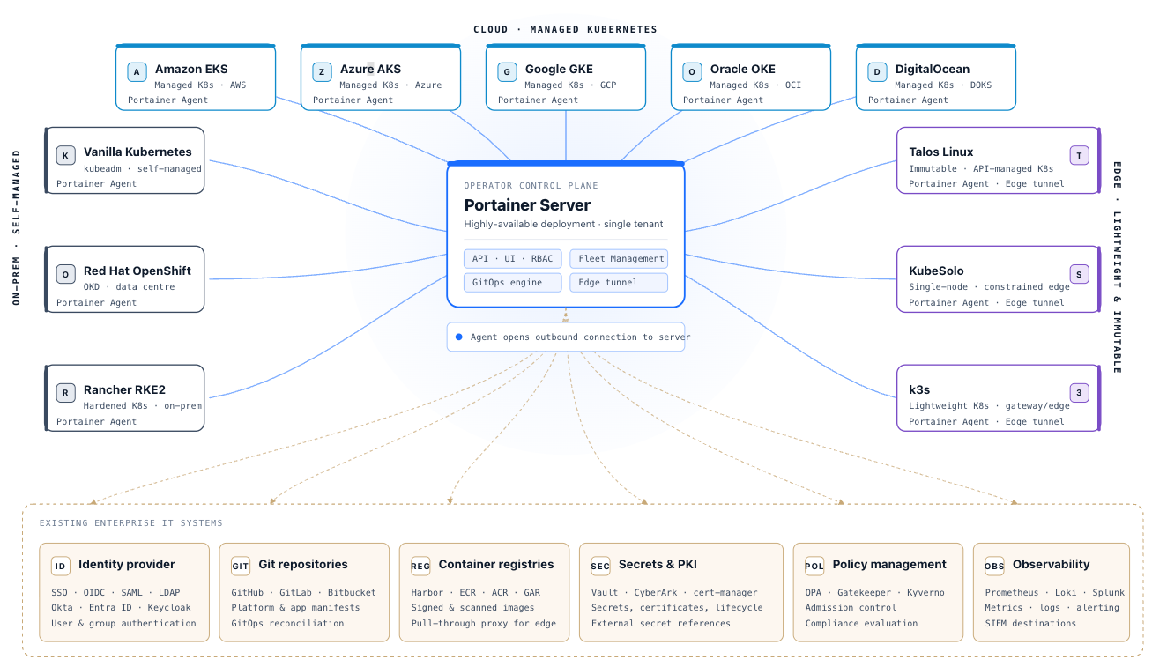Click the "API · UI · RBAC" chip

(x=513, y=259)
